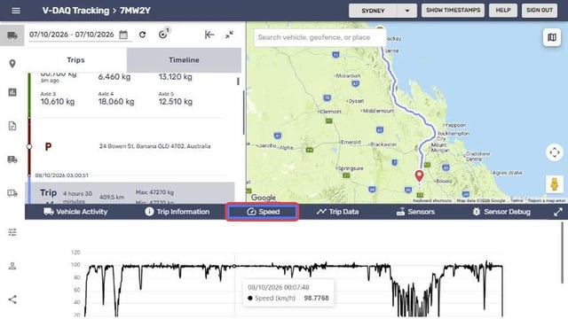The width and height of the screenshot is (568, 319).
Task: Click the SYDNEY button
Action: pyautogui.click(x=373, y=11)
